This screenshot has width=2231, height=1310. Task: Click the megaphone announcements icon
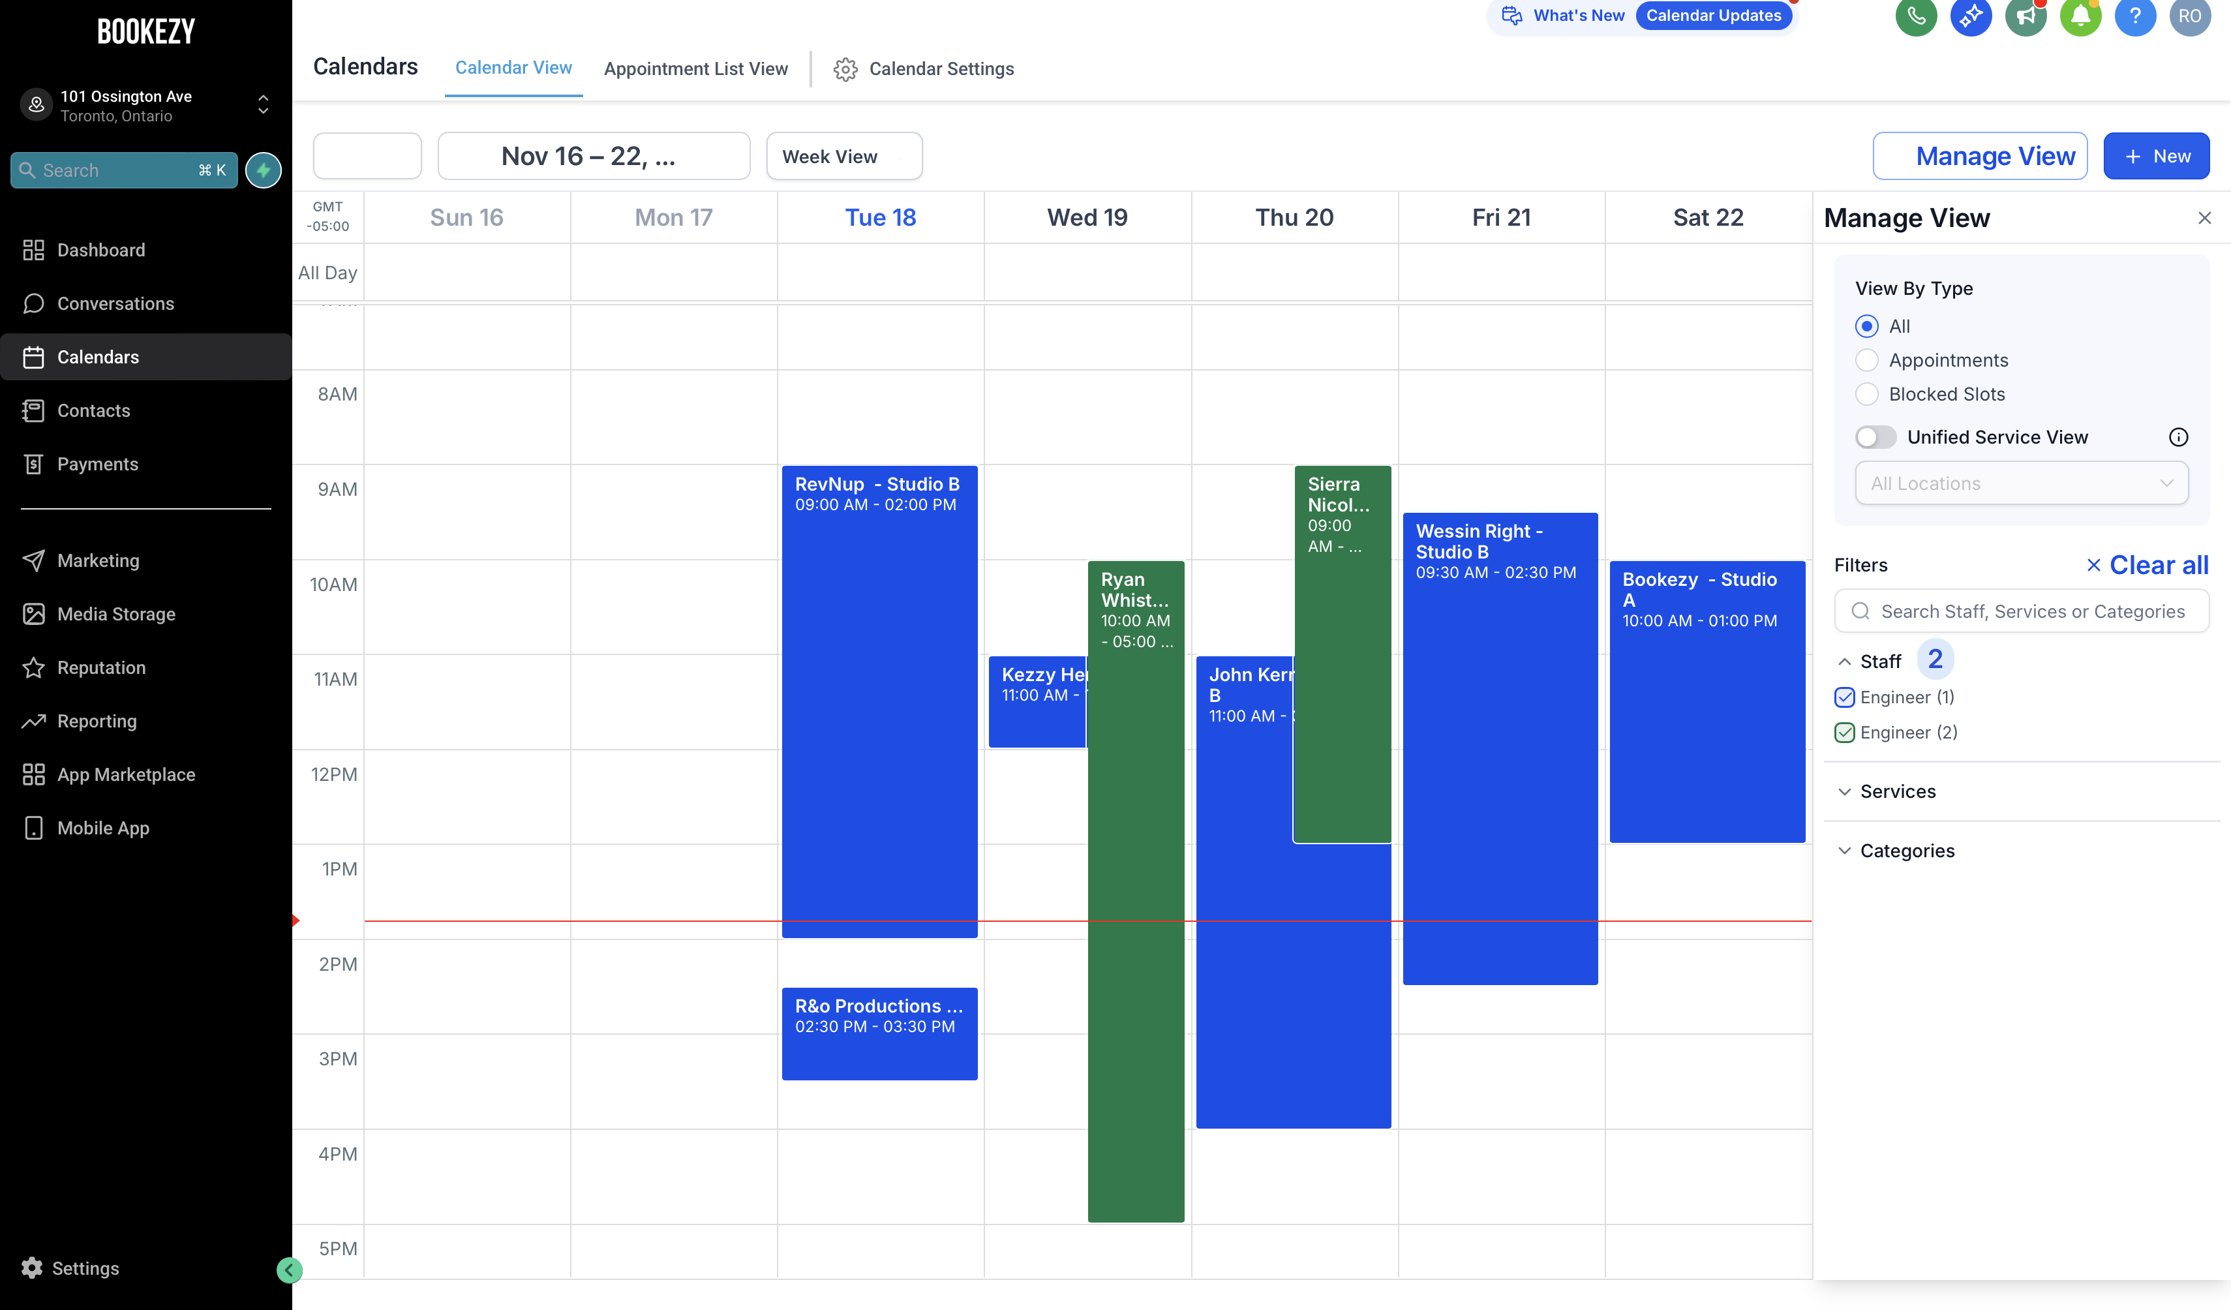pos(2025,16)
